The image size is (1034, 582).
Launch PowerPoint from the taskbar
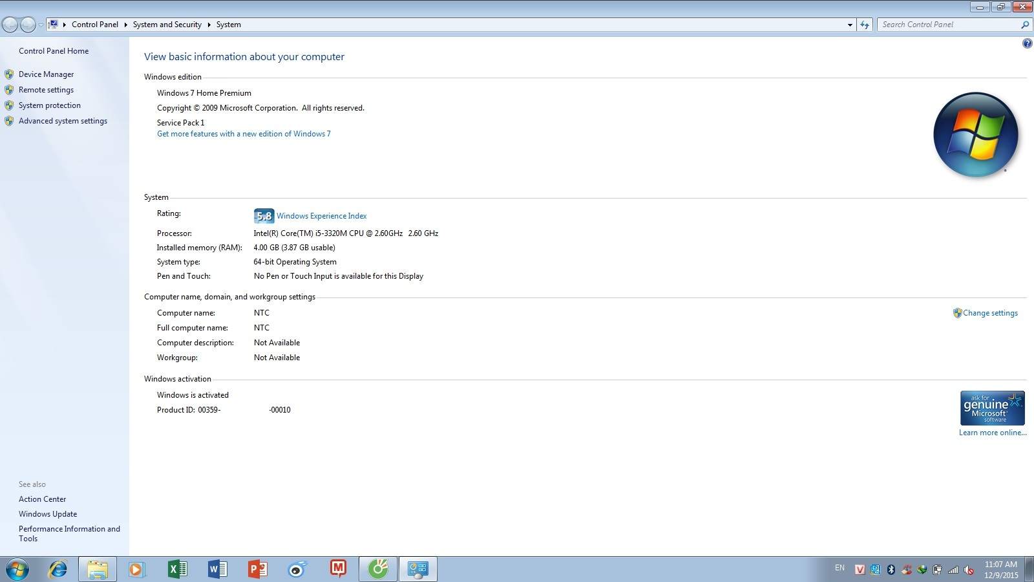pos(257,569)
